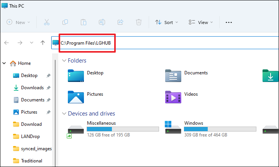The width and height of the screenshot is (279, 167).
Task: Select the Documents folder icon in main pane
Action: point(173,75)
